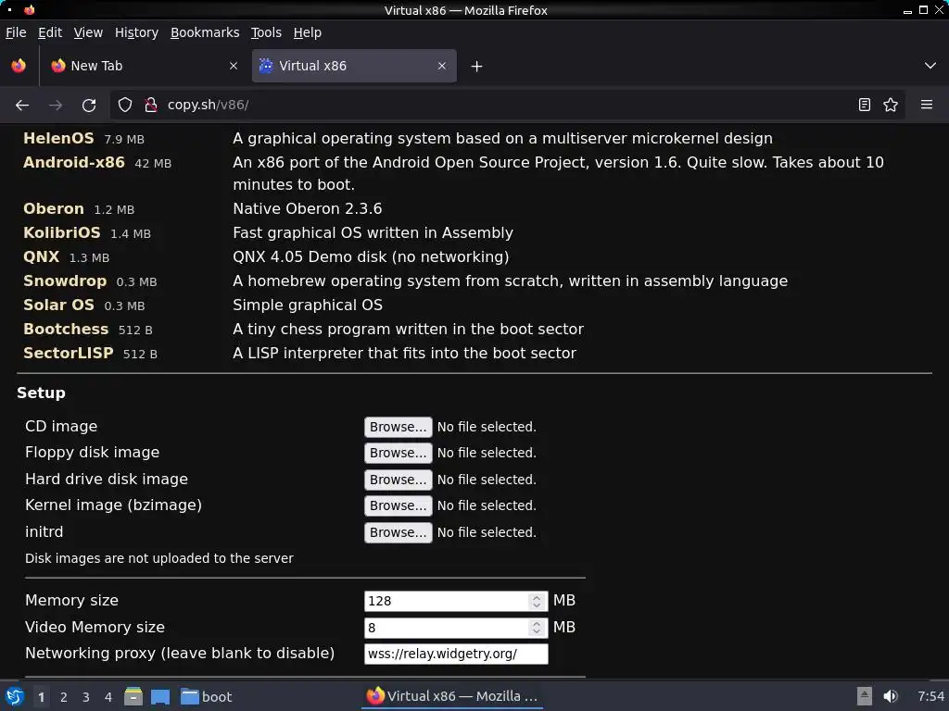The width and height of the screenshot is (949, 711).
Task: Browse for a Floppy disk image
Action: (x=398, y=453)
